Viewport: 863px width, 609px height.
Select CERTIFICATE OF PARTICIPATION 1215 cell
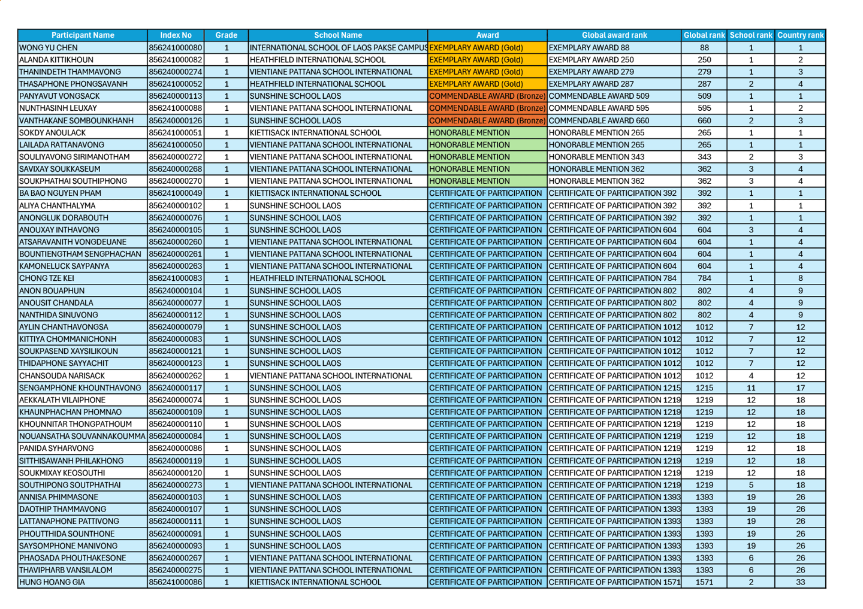point(614,387)
